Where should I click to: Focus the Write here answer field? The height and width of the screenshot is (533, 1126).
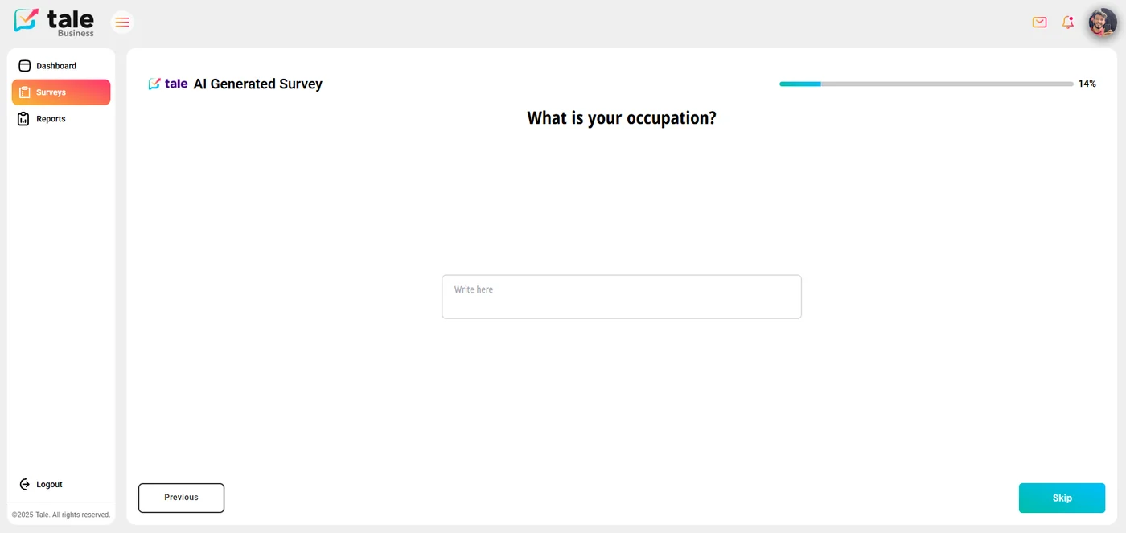[x=621, y=296]
